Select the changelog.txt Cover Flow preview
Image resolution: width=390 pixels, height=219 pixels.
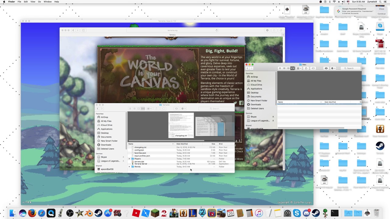pyautogui.click(x=181, y=125)
